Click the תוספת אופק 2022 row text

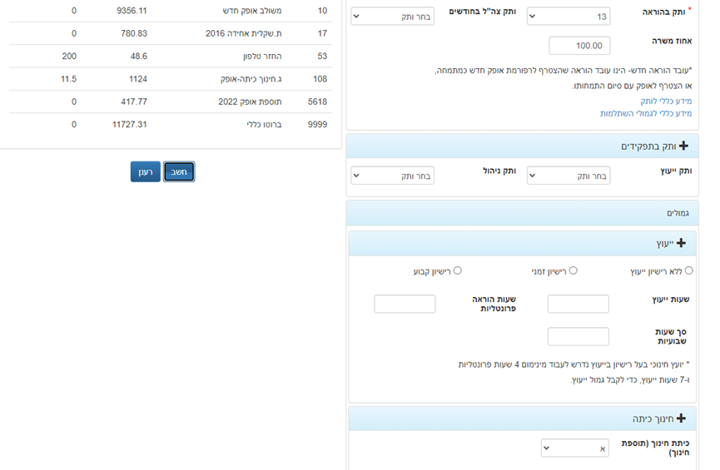click(x=250, y=101)
